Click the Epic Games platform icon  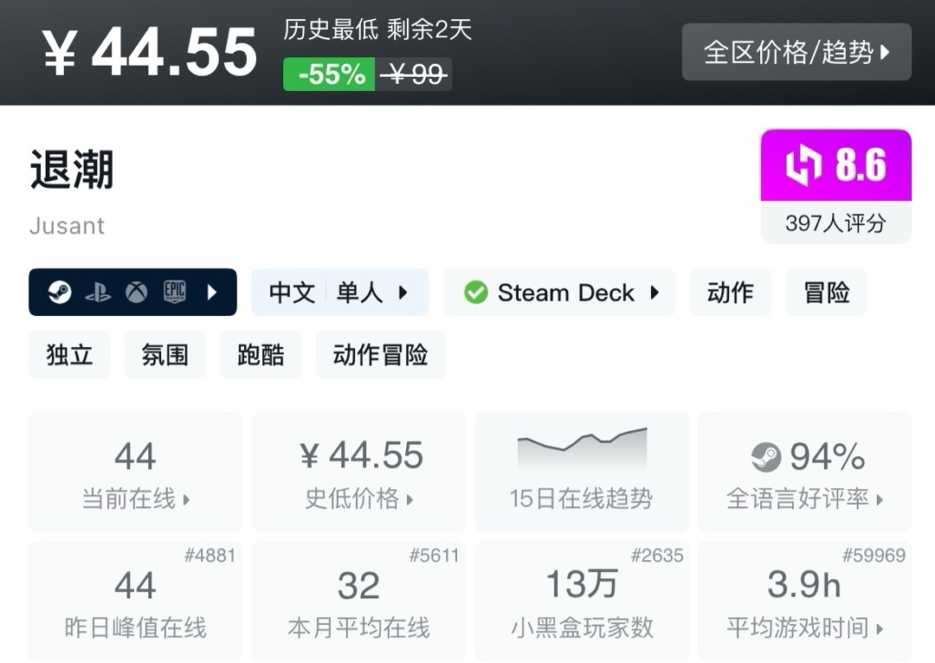[174, 293]
